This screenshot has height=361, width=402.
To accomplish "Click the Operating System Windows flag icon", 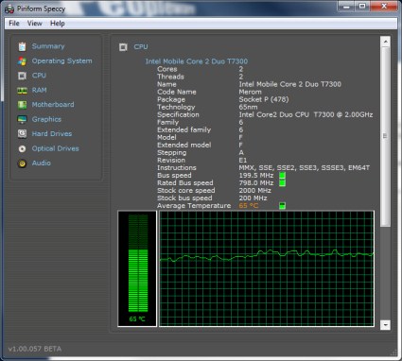I will click(x=22, y=61).
